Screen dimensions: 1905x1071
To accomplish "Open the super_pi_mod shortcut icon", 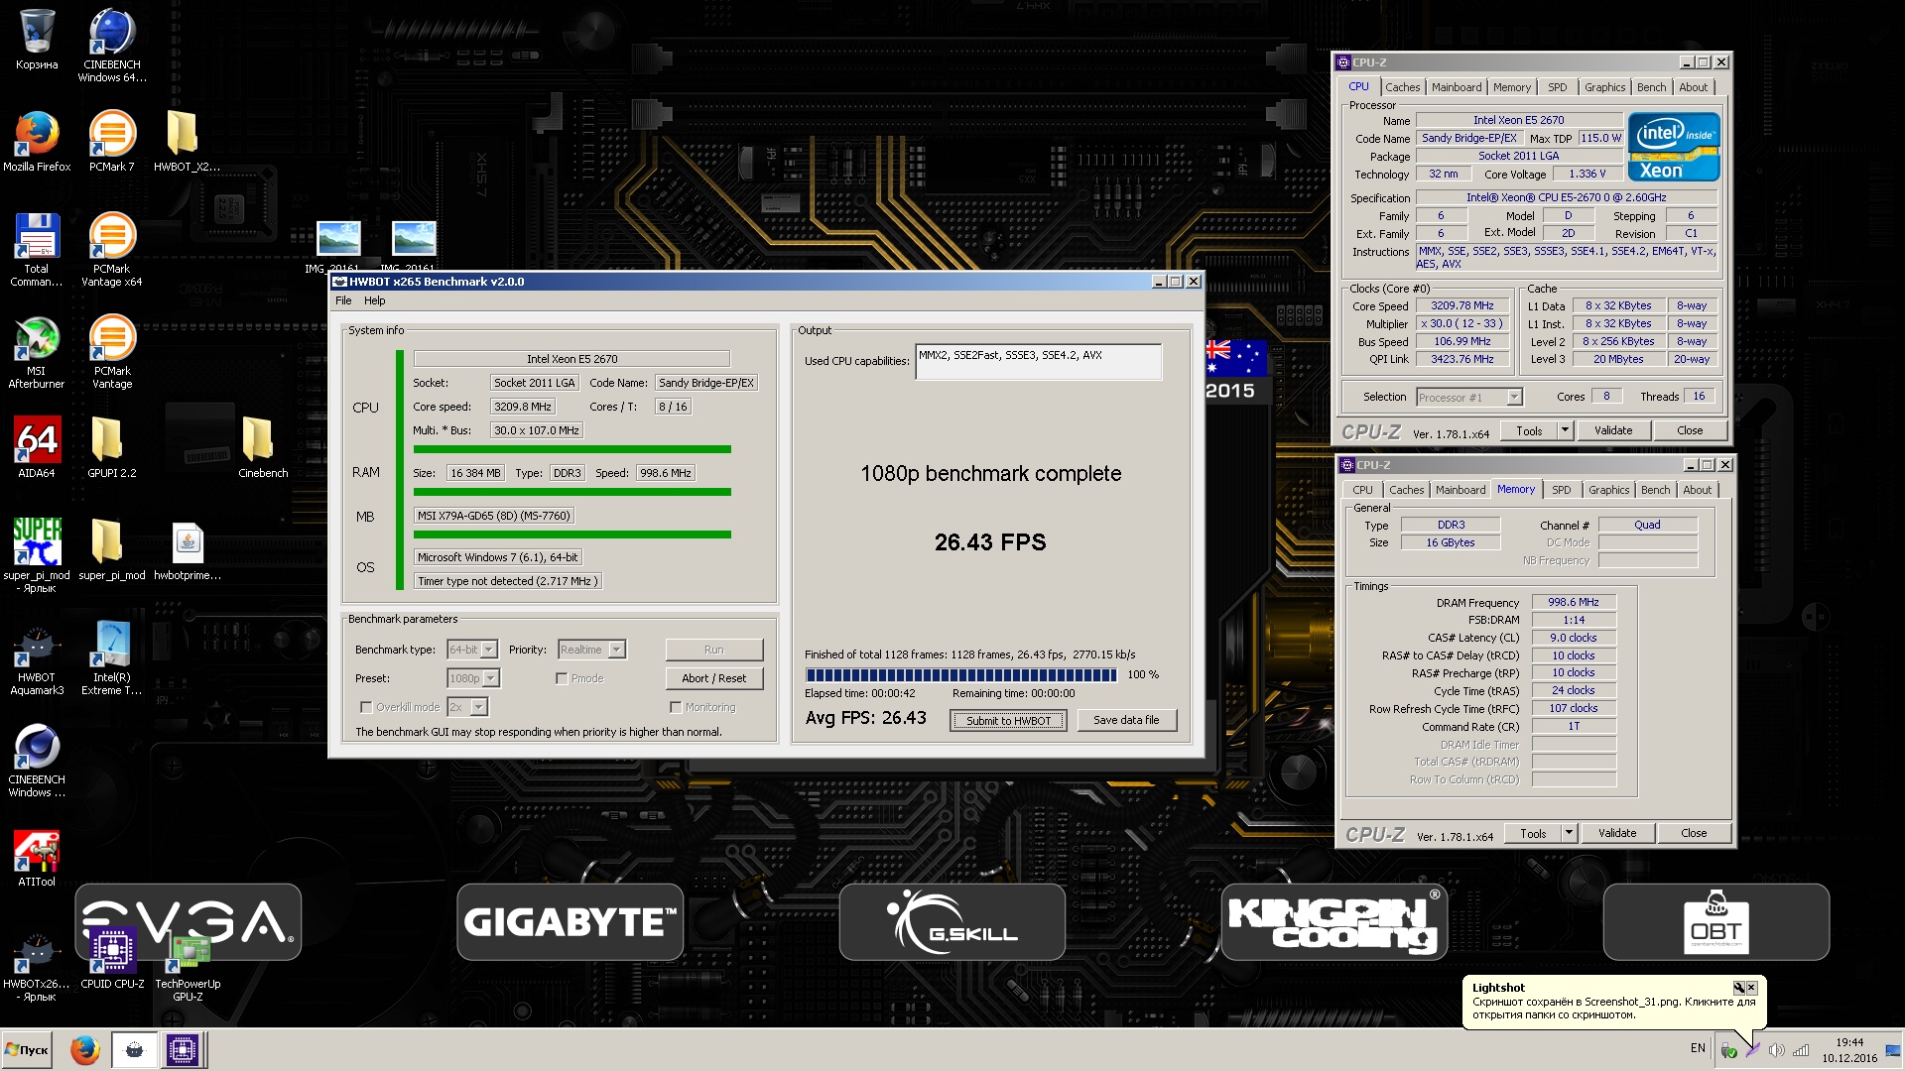I will [x=37, y=555].
